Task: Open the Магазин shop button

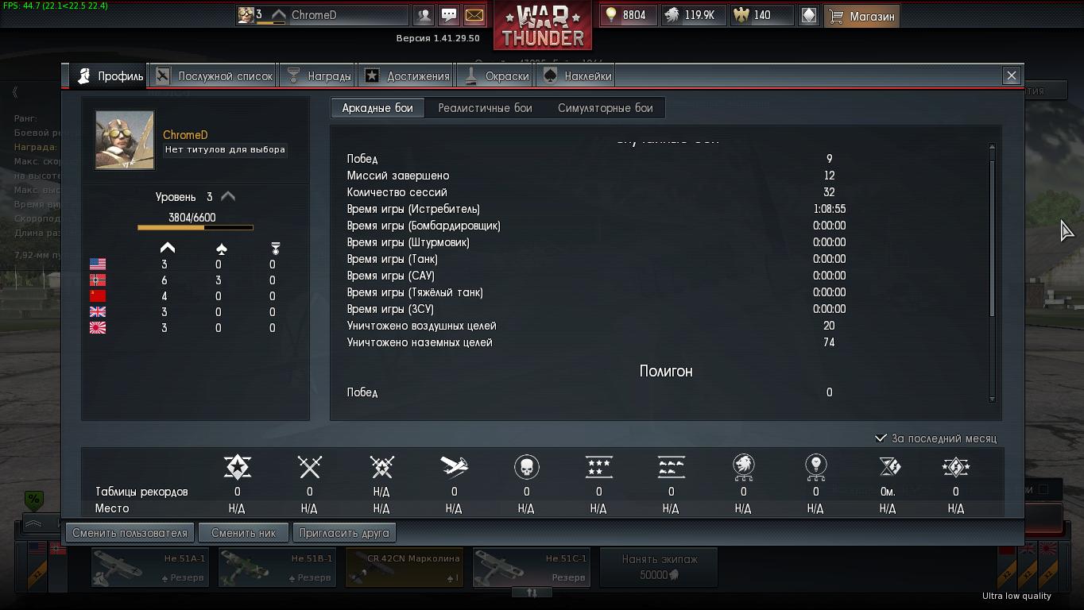Action: click(x=861, y=16)
